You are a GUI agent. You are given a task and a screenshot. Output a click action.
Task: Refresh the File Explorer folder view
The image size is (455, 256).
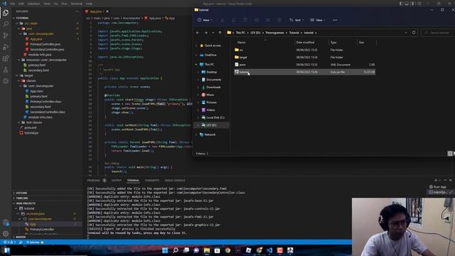pos(414,33)
